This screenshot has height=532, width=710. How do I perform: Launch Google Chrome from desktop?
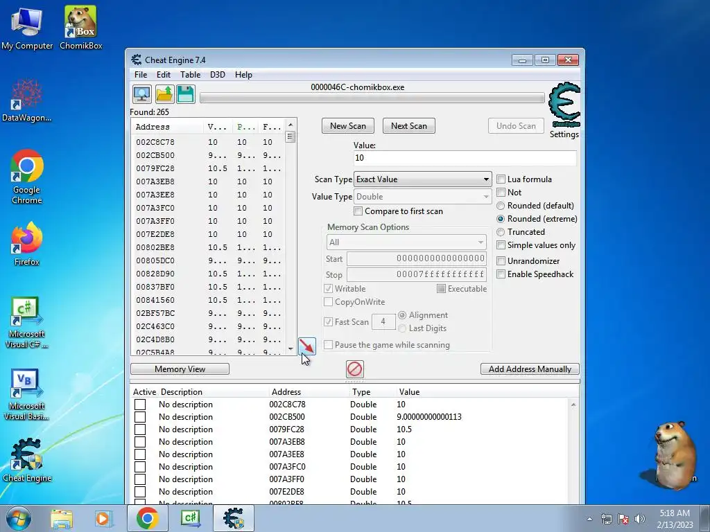click(27, 177)
